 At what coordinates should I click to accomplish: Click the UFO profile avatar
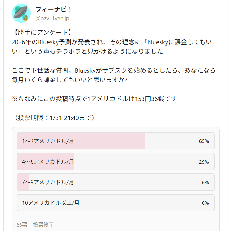click(x=21, y=13)
